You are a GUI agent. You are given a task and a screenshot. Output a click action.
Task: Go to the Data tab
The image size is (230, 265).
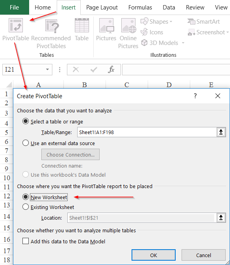pos(169,7)
